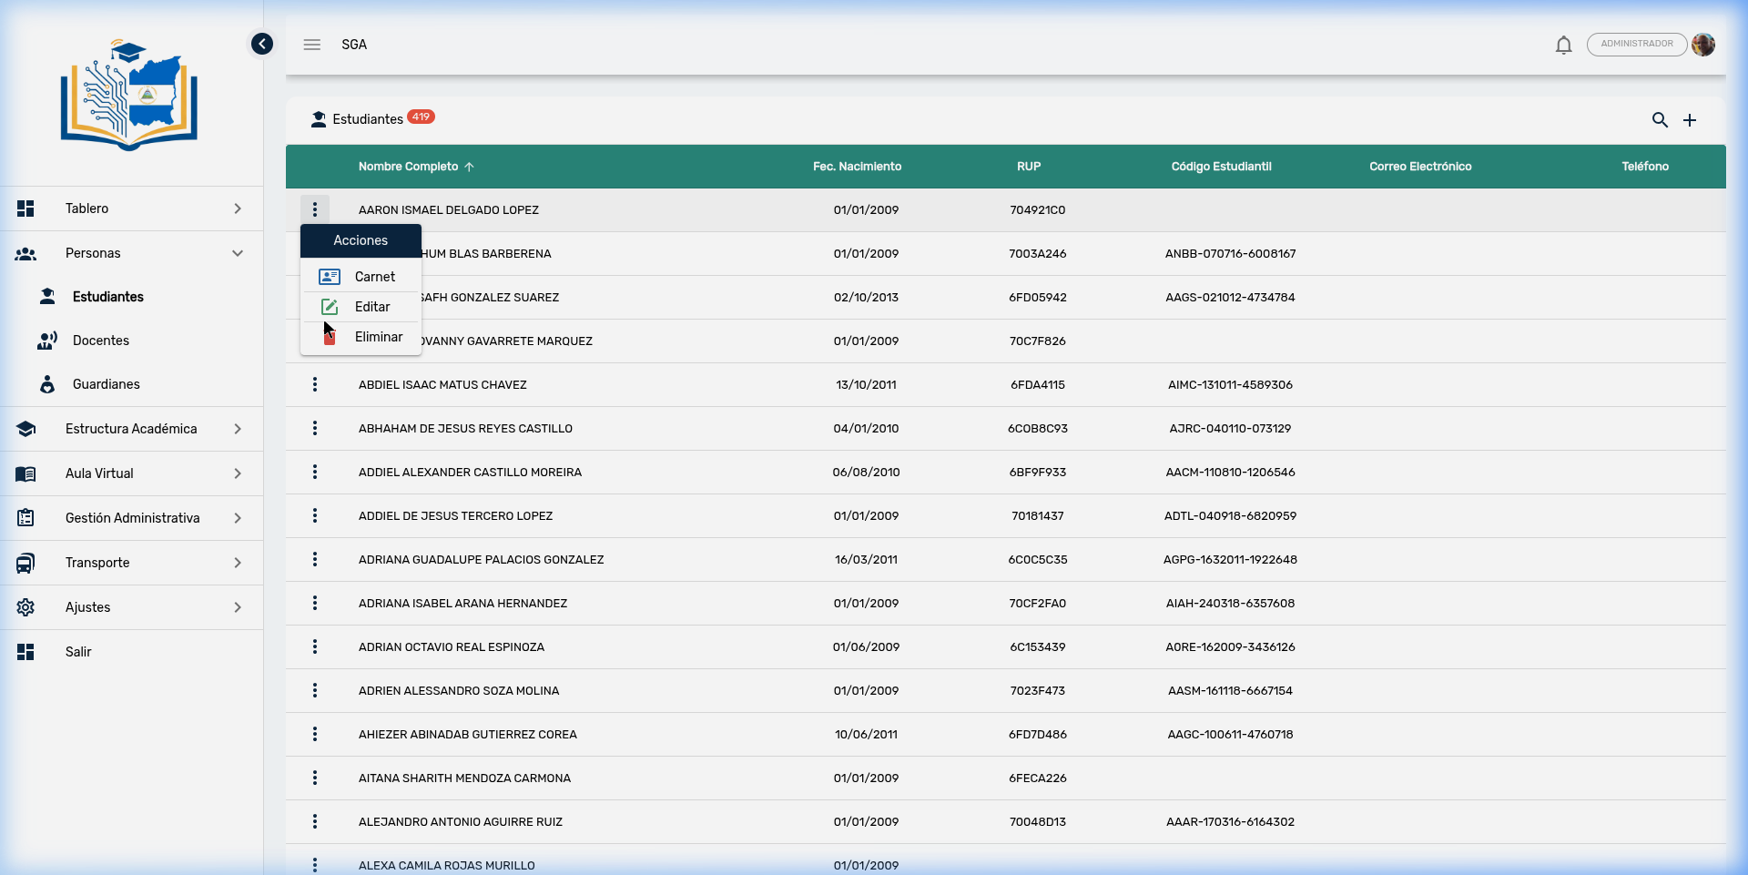
Task: Open the Docentes page
Action: tap(101, 341)
